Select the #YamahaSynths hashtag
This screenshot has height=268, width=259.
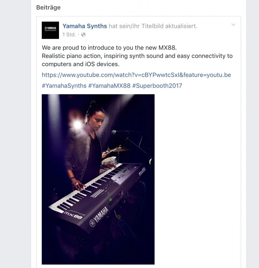(64, 85)
